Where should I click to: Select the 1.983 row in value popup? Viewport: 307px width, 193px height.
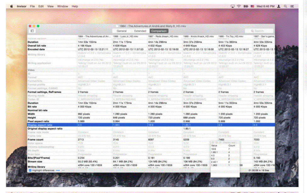[x=225, y=165]
